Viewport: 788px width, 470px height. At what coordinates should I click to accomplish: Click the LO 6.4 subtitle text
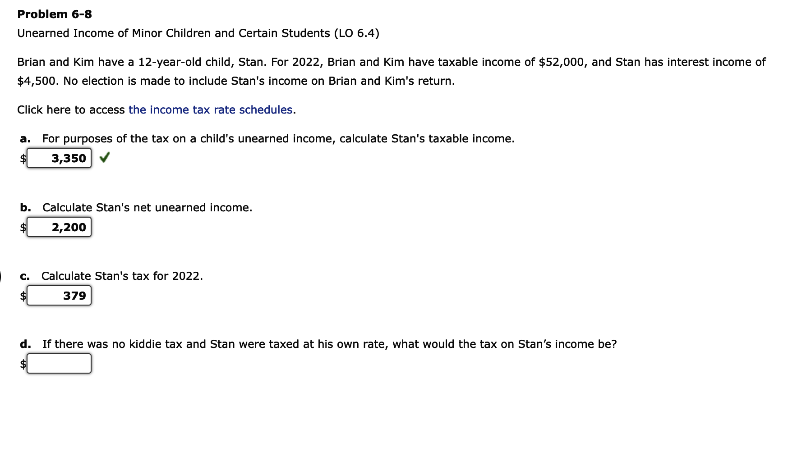198,33
